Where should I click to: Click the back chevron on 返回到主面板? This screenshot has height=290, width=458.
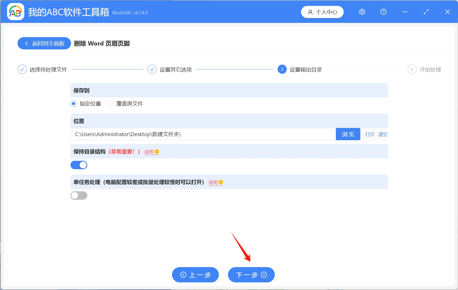[27, 43]
